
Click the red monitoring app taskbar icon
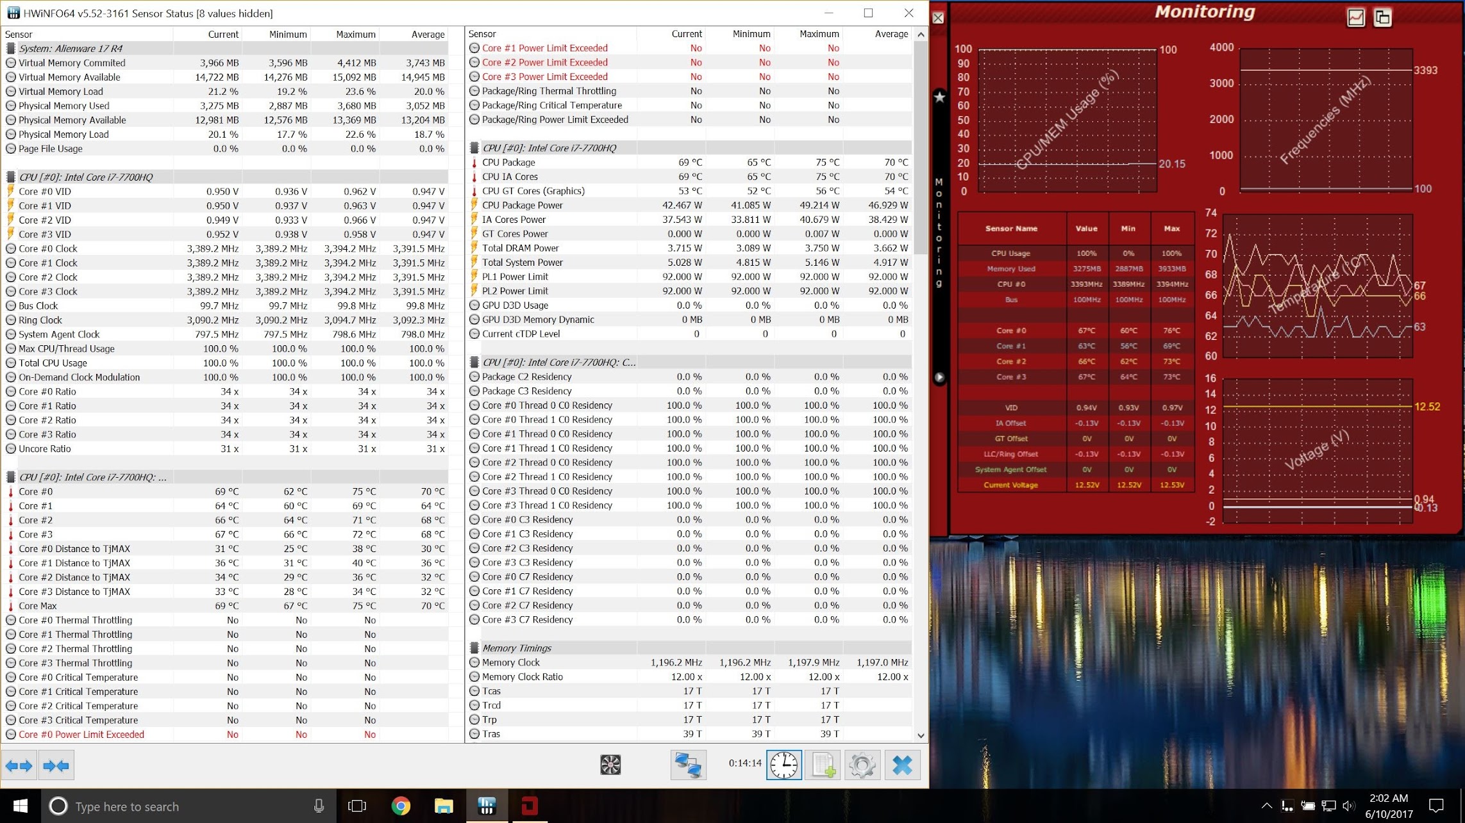click(x=530, y=806)
